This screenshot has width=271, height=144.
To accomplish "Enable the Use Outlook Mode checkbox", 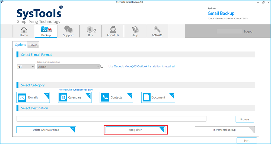I will [x=102, y=66].
